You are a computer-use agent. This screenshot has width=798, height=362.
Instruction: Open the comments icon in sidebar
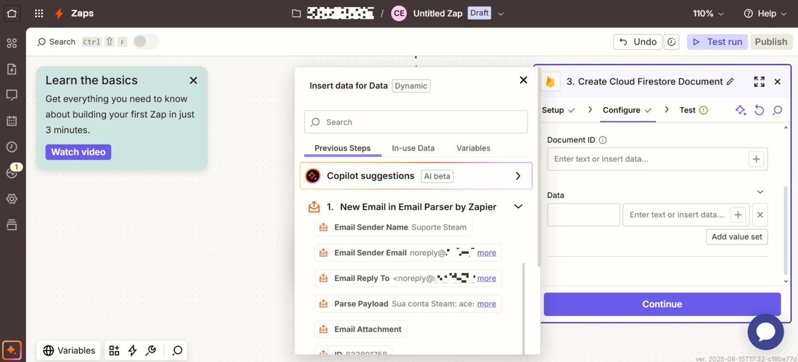click(12, 95)
